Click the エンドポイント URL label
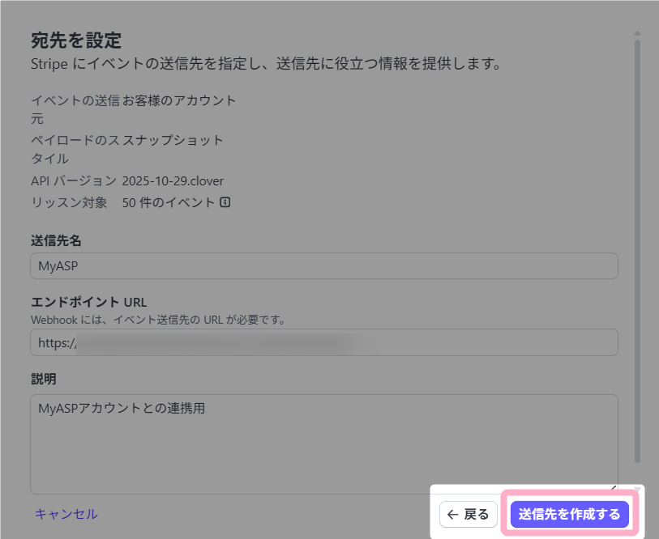Viewport: 659px width, 539px height. pyautogui.click(x=88, y=303)
